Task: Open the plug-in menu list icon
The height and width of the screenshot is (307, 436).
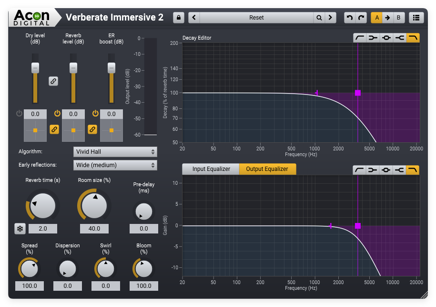Action: (x=416, y=18)
